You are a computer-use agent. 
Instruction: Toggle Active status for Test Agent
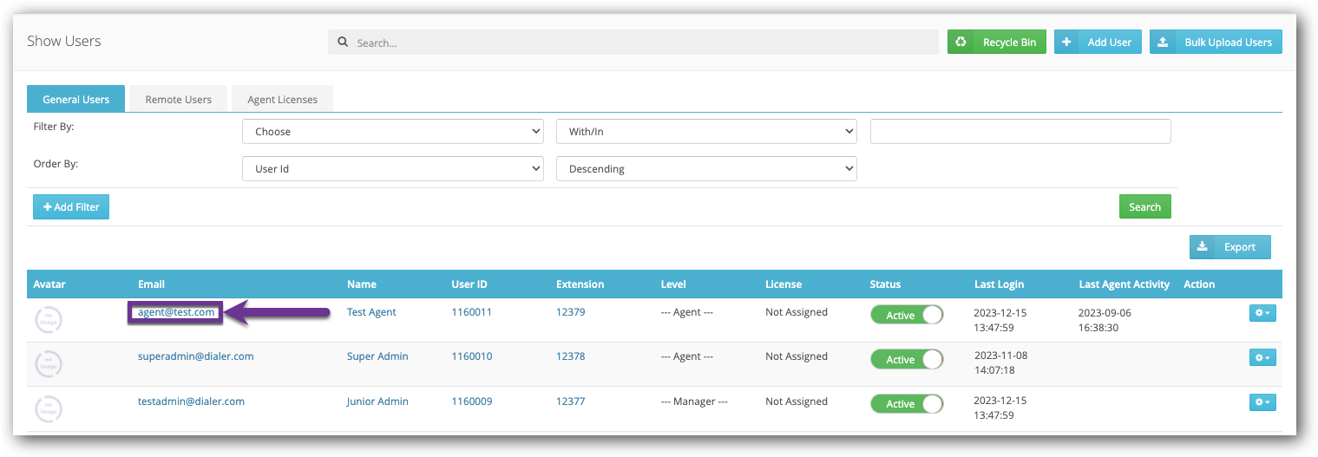pos(907,315)
